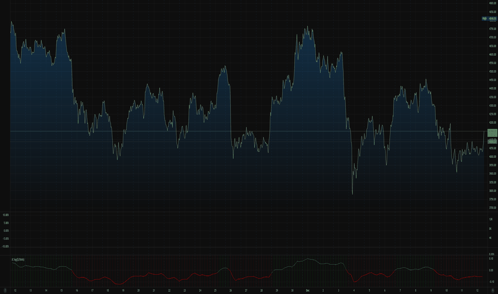Viewport: 498px width, 294px height.
Task: Click the '-10.00%' label on left percent axis
Action: (x=5, y=246)
